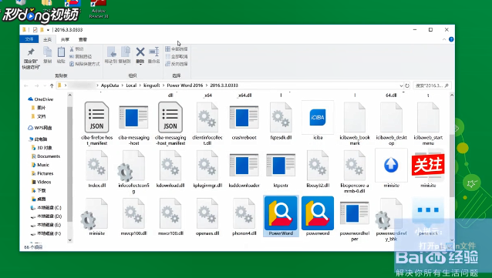The height and width of the screenshot is (278, 492).
Task: Collapse the ribbon with the chevron
Action: (x=444, y=39)
